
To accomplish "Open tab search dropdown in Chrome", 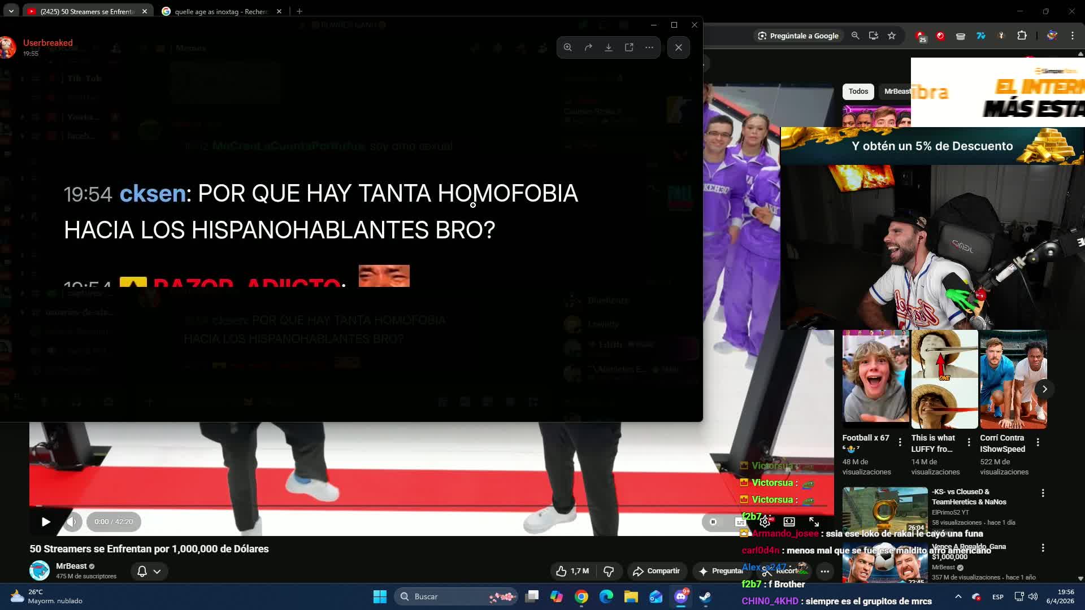I will tap(11, 11).
